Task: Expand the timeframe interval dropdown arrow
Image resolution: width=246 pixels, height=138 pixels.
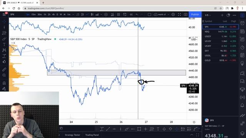Action: 73,15
